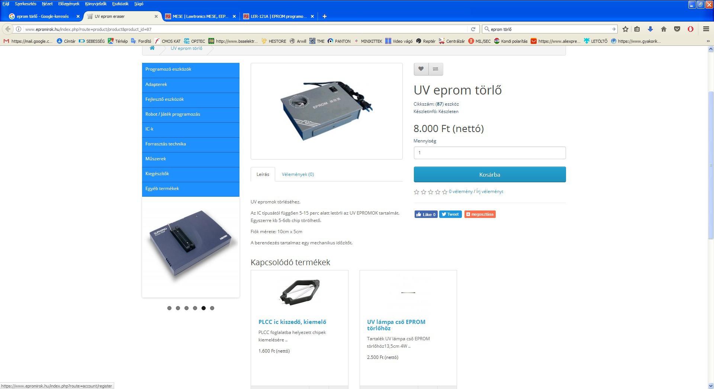Reload page with the refresh icon

click(473, 29)
